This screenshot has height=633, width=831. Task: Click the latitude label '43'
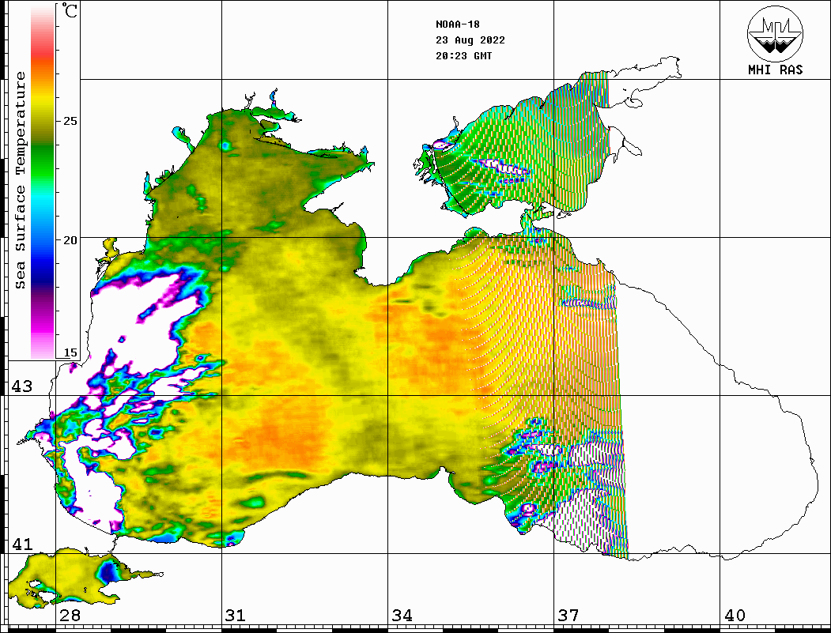coord(22,386)
